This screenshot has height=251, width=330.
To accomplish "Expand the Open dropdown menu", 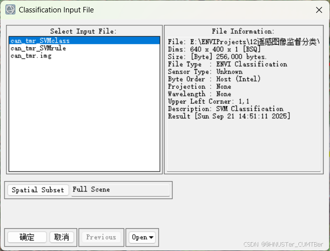I will (x=142, y=237).
